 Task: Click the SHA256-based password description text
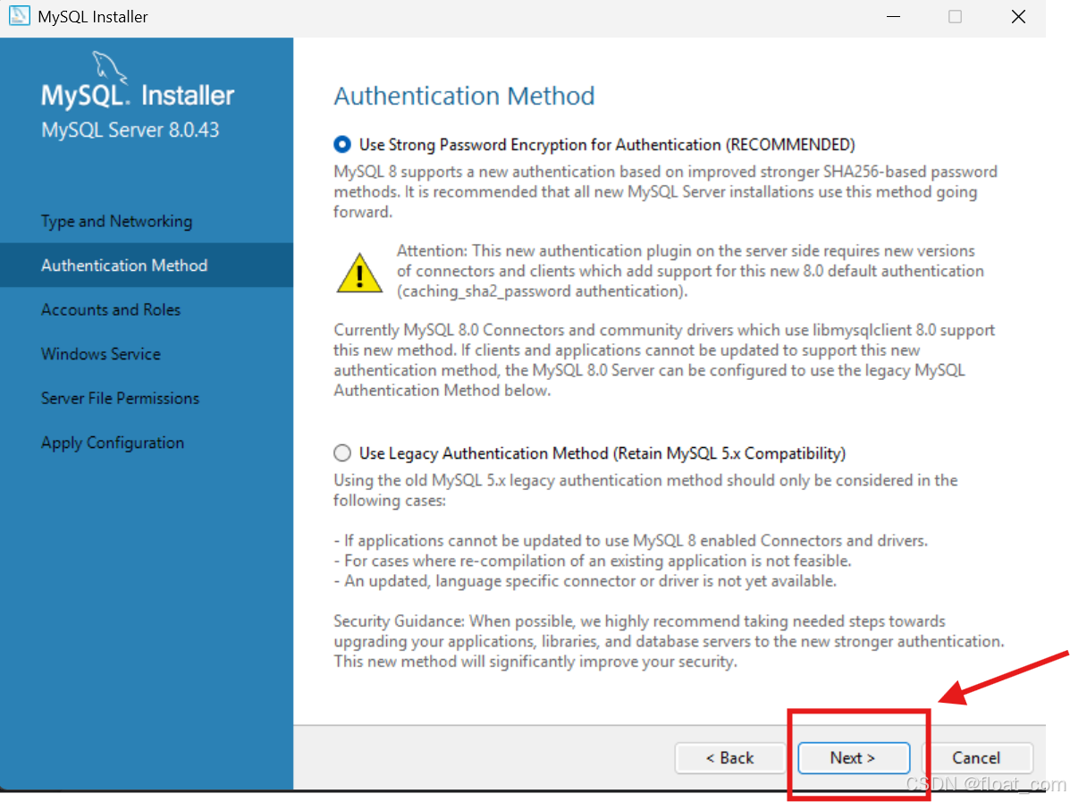[665, 192]
